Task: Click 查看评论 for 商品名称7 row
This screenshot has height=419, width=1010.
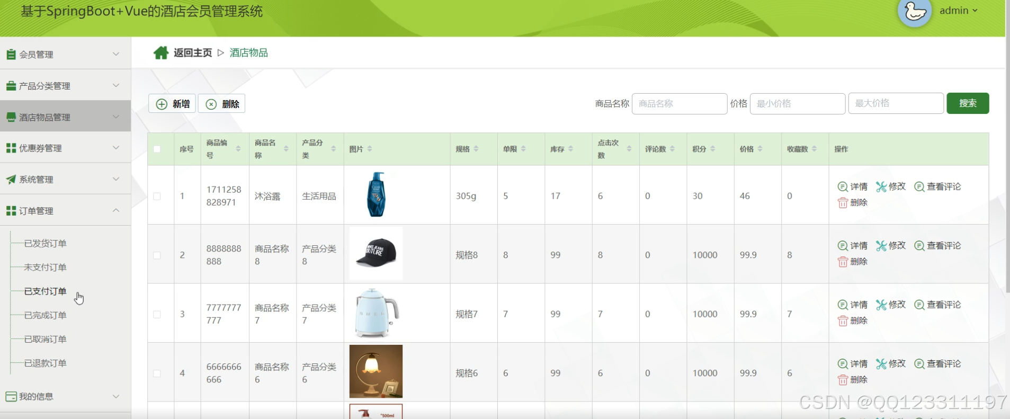Action: point(937,305)
